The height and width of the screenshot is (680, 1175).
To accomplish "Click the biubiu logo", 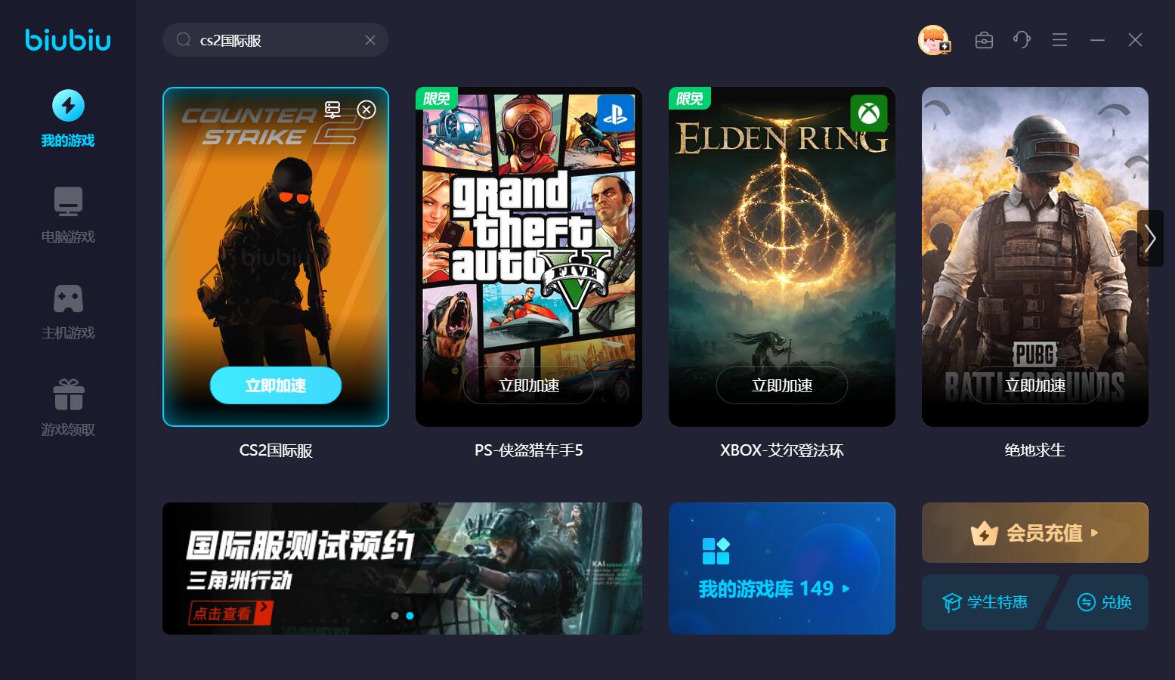I will [68, 40].
